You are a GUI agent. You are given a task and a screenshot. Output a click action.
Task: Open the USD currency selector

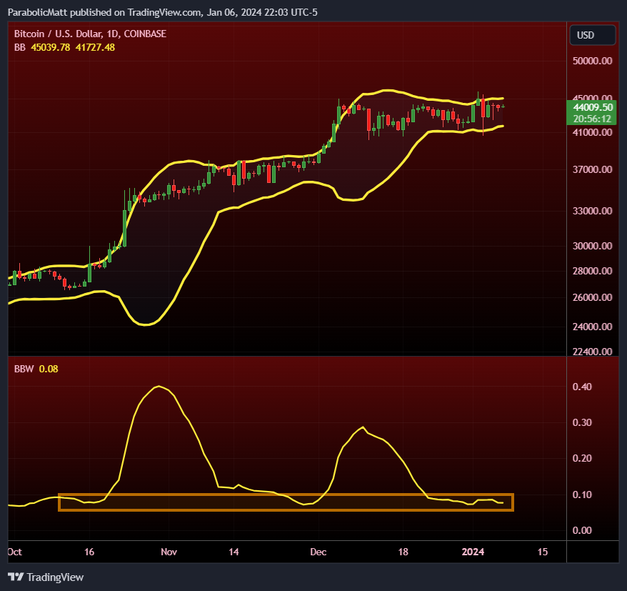coord(592,34)
